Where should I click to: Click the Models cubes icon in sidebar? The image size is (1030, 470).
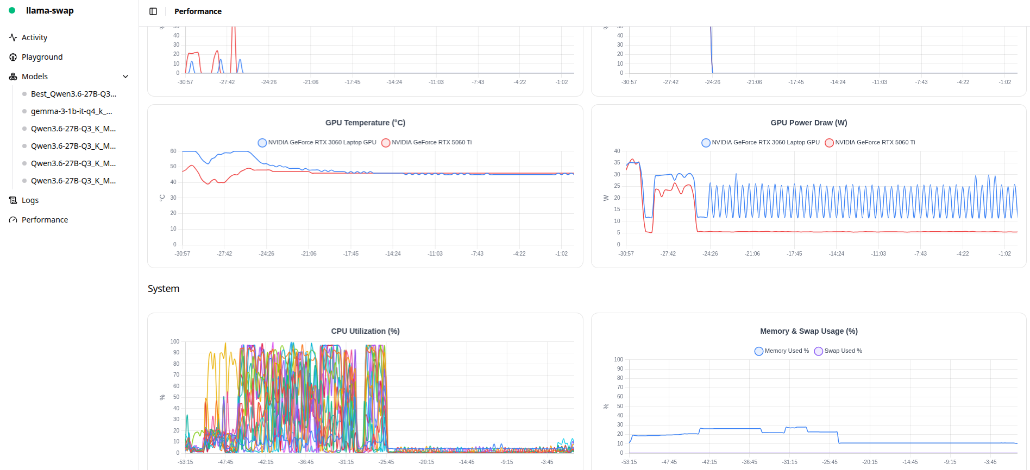coord(13,77)
